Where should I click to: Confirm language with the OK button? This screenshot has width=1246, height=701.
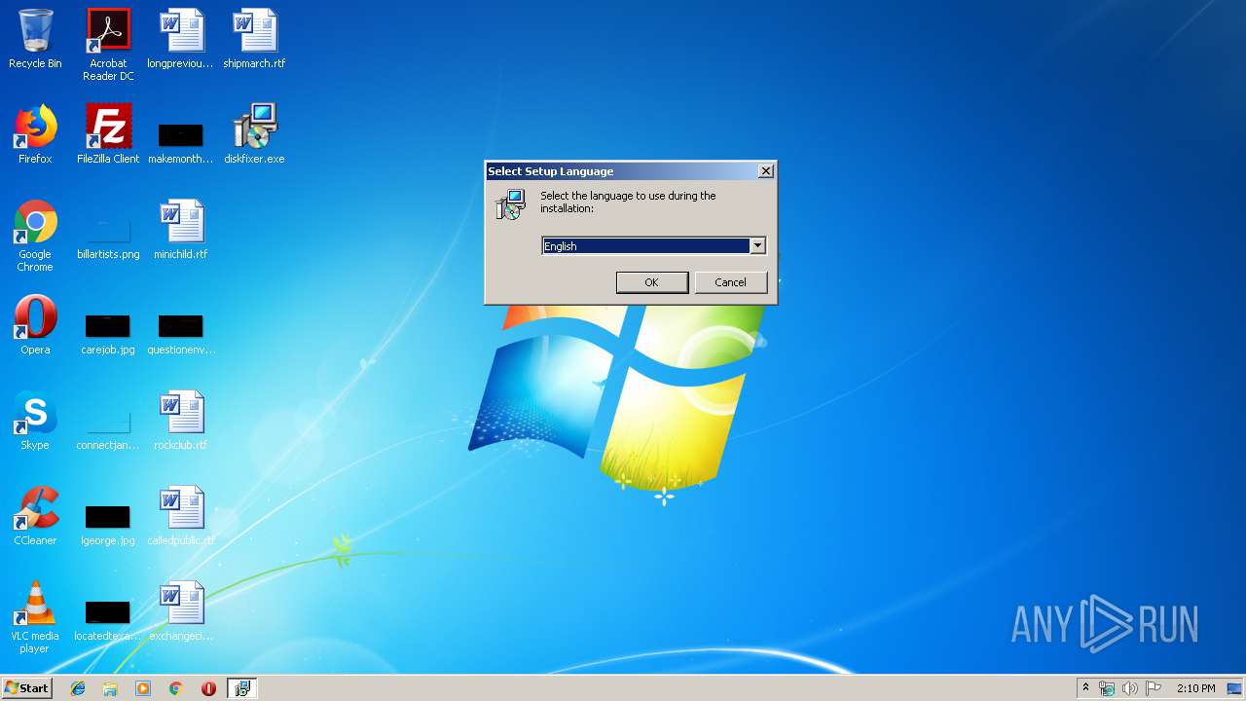651,282
